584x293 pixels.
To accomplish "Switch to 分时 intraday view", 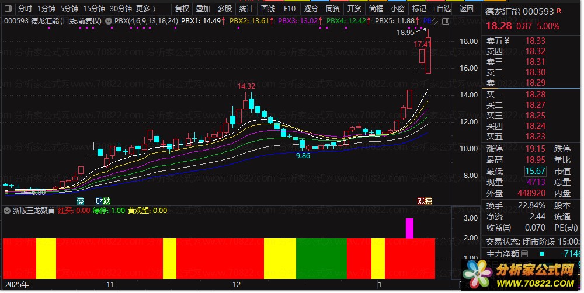I will pos(25,8).
